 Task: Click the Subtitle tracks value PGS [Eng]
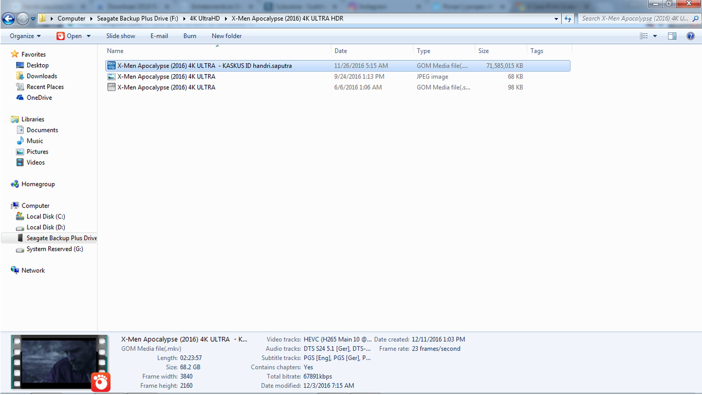pos(337,358)
